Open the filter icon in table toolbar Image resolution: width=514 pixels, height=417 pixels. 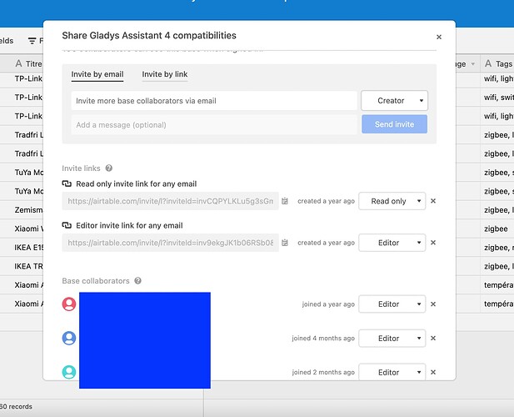pyautogui.click(x=32, y=41)
